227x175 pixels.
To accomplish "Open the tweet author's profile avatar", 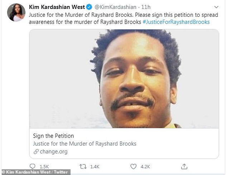I will [16, 12].
